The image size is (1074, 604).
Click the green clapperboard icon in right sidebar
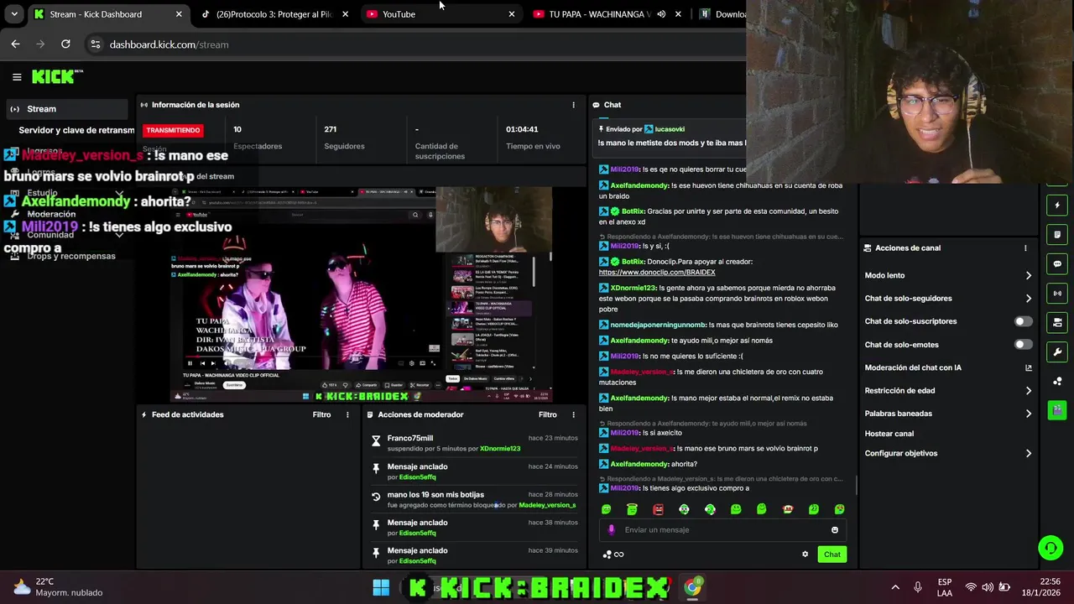click(1057, 410)
